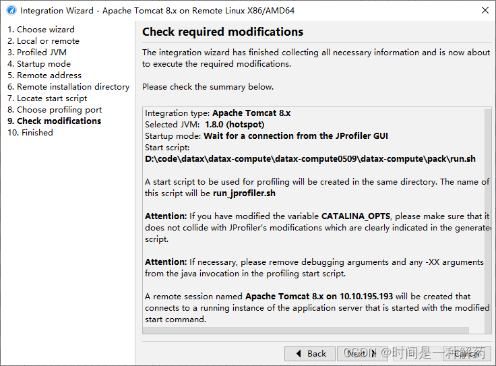The image size is (496, 366).
Task: Close the Integration Wizard window
Action: [x=485, y=10]
